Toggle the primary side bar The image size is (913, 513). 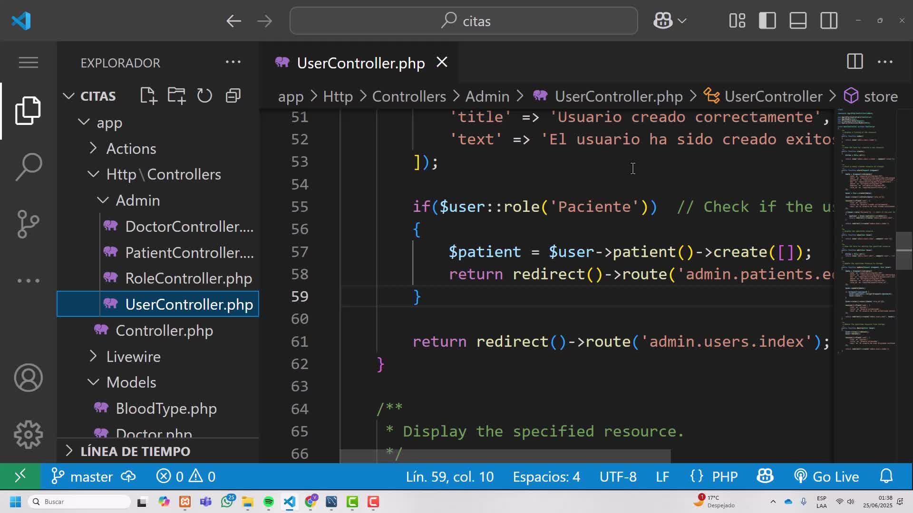pyautogui.click(x=767, y=21)
